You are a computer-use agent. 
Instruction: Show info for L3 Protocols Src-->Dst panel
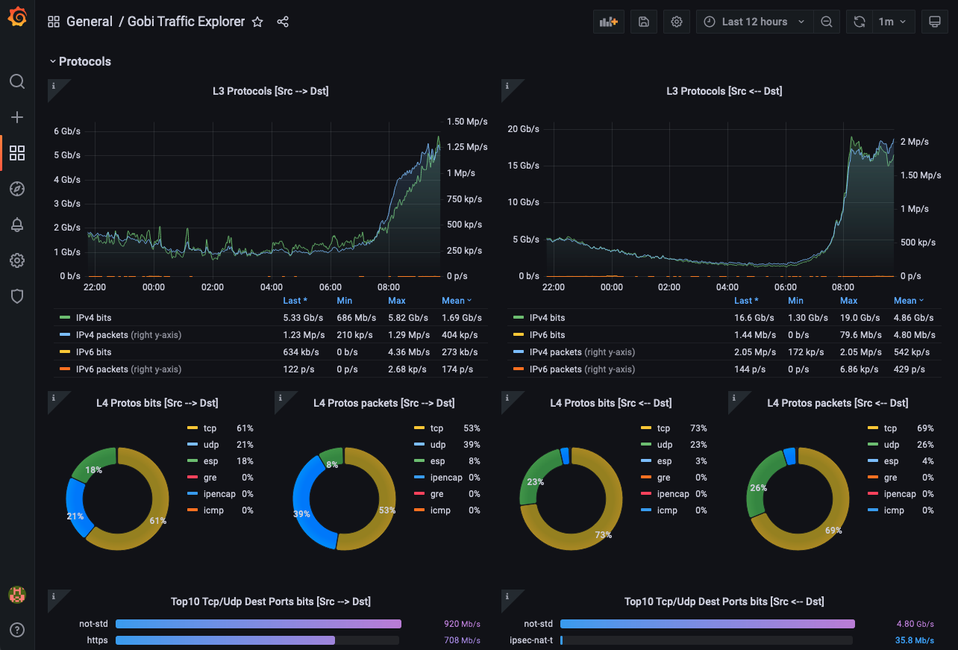53,86
